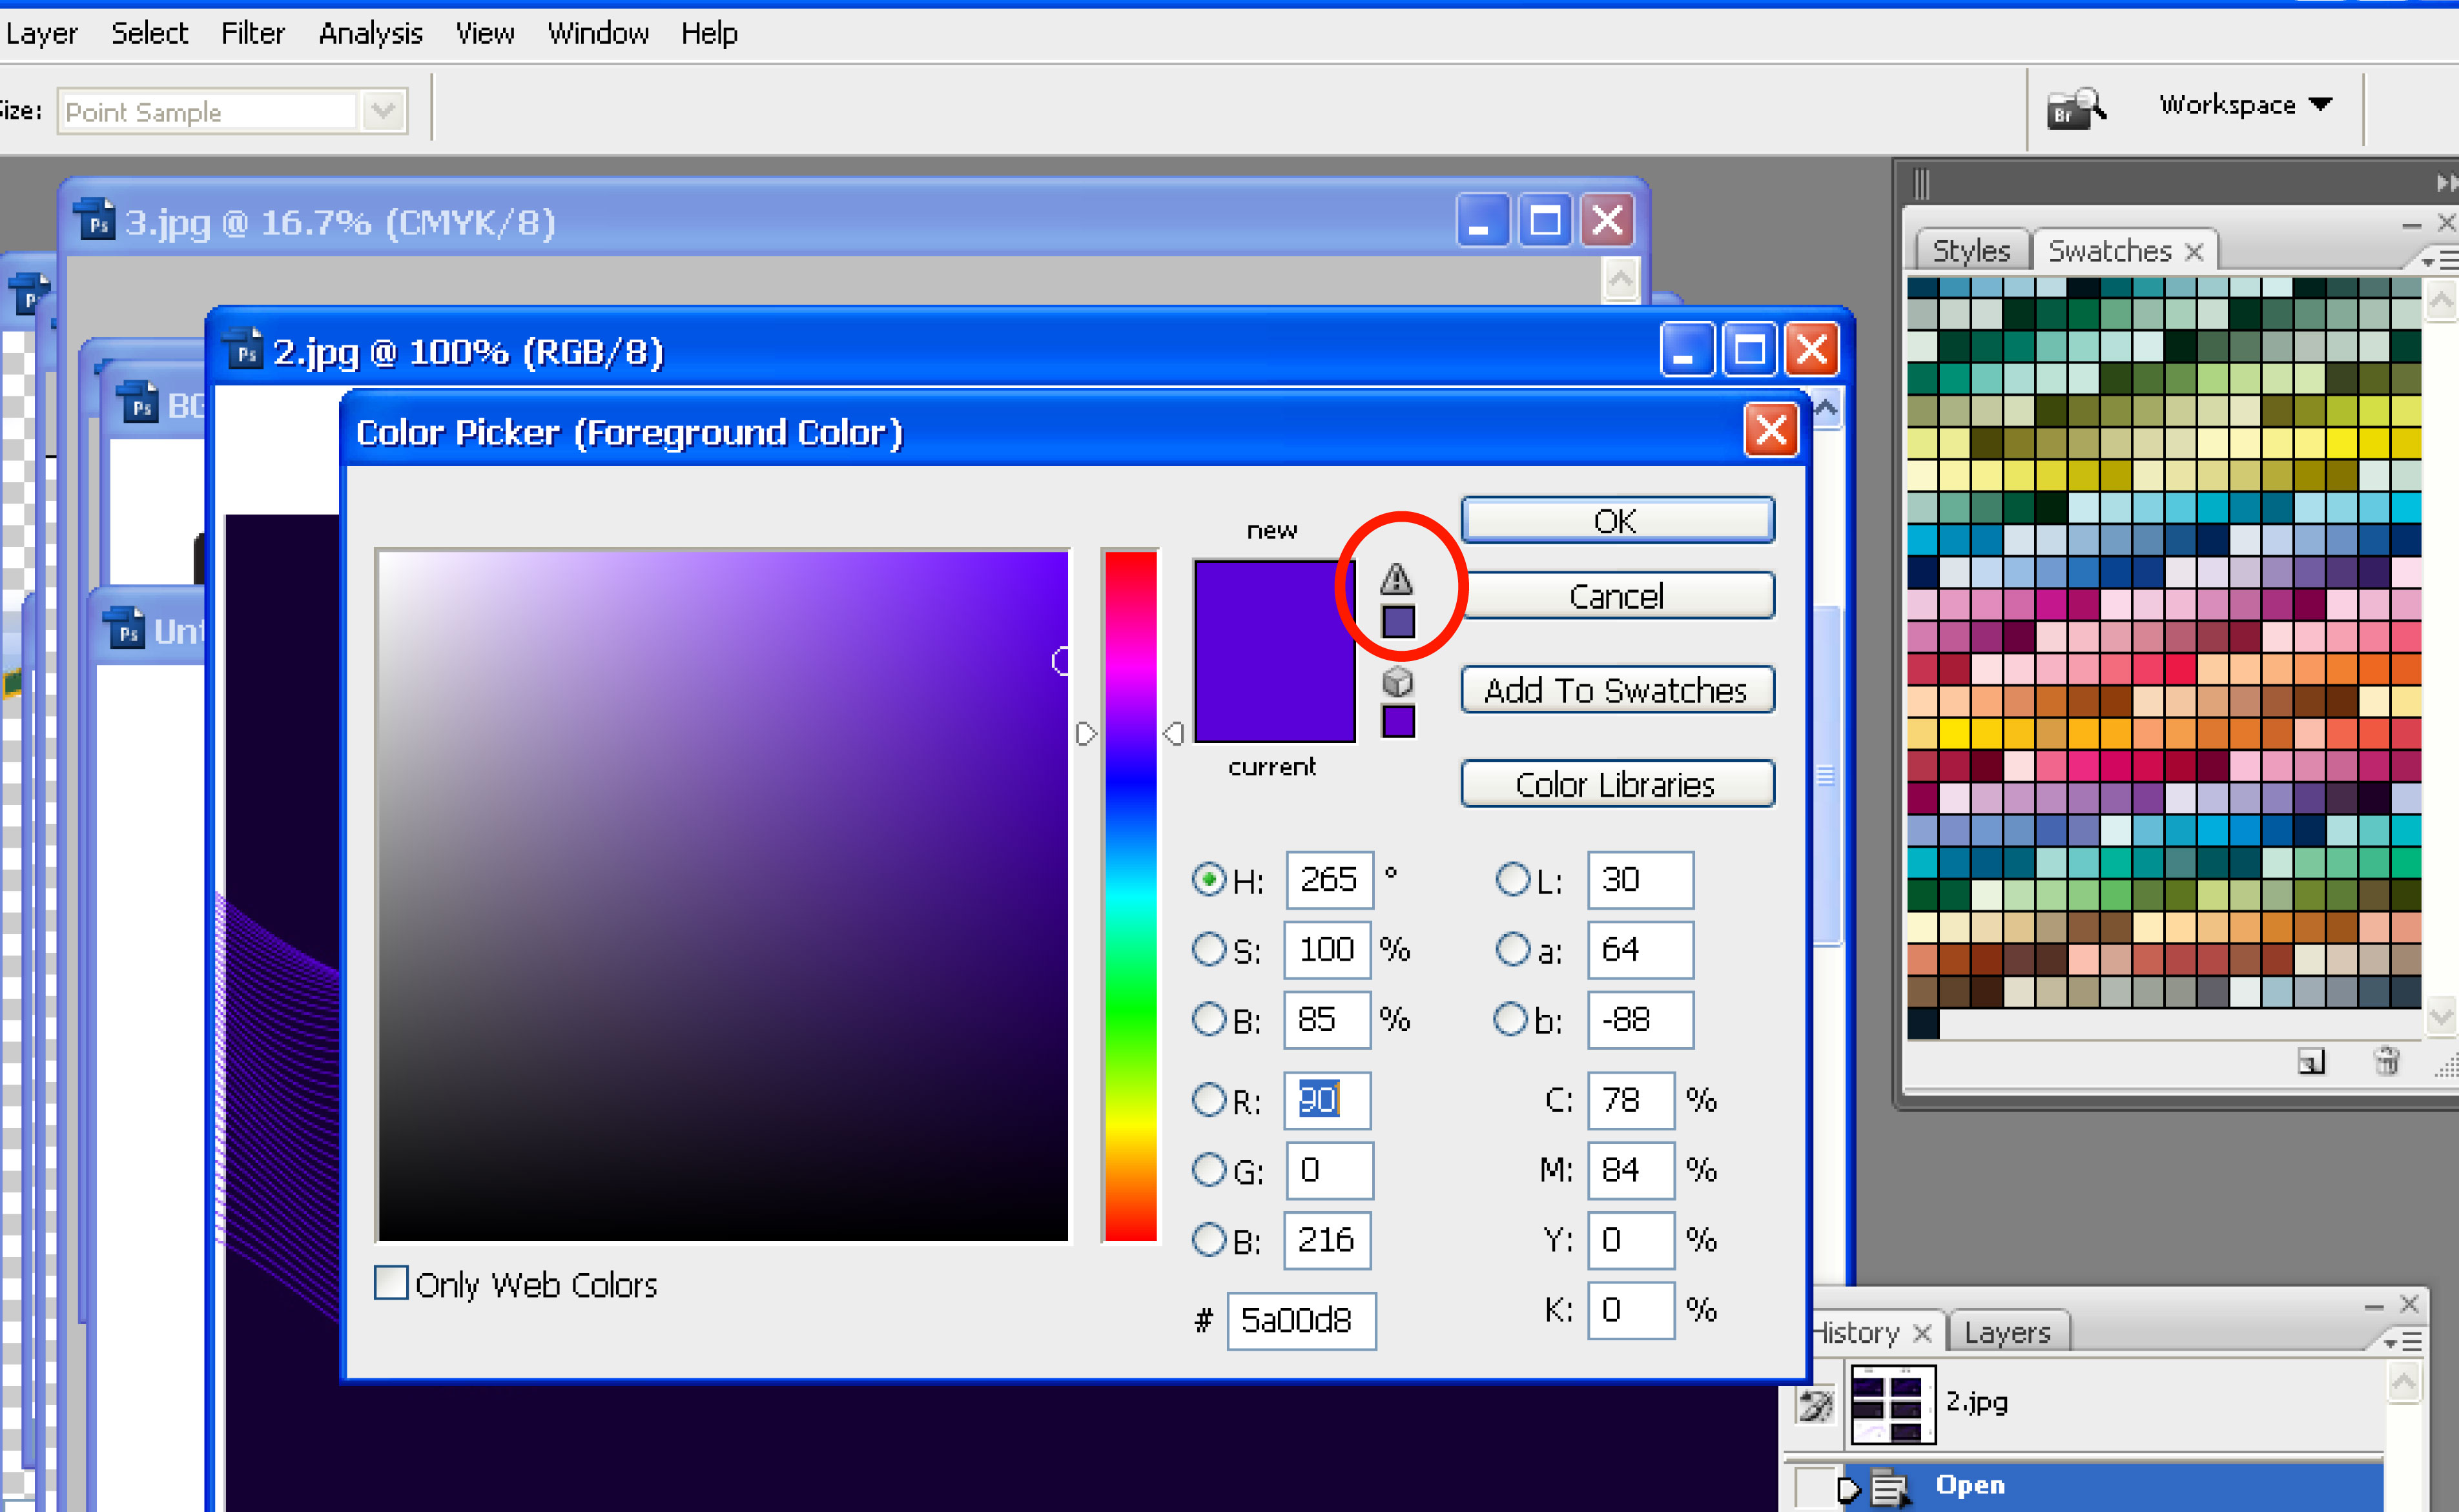This screenshot has height=1512, width=2459.
Task: Click inside the hex color input field
Action: point(1300,1320)
